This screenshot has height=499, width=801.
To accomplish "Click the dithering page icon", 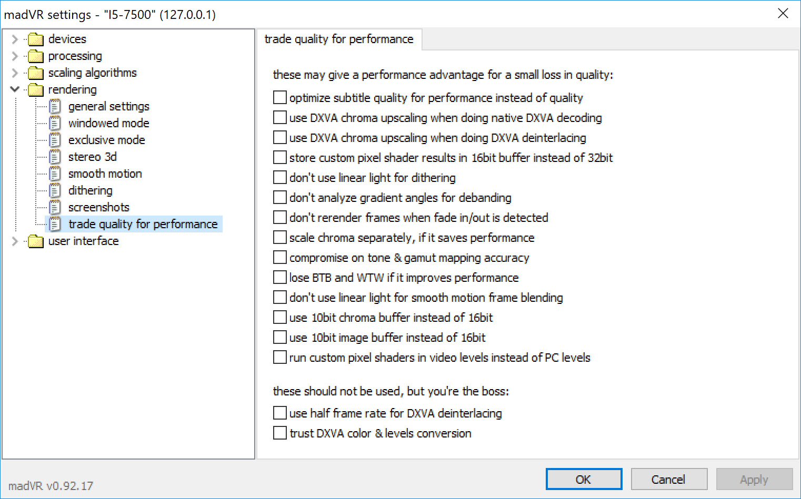I will tap(55, 191).
